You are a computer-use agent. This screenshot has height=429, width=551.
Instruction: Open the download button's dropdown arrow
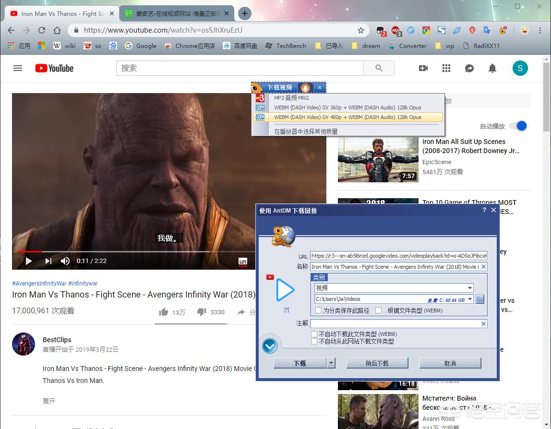tap(331, 363)
